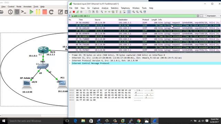Zoom out Wireshark packet text
Image resolution: width=221 pixels, height=124 pixels.
137,12
